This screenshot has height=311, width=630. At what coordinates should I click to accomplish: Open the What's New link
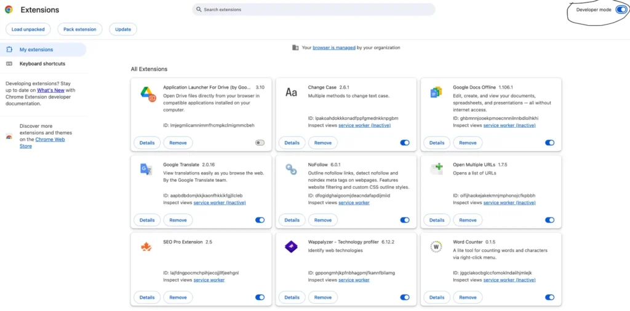[50, 90]
